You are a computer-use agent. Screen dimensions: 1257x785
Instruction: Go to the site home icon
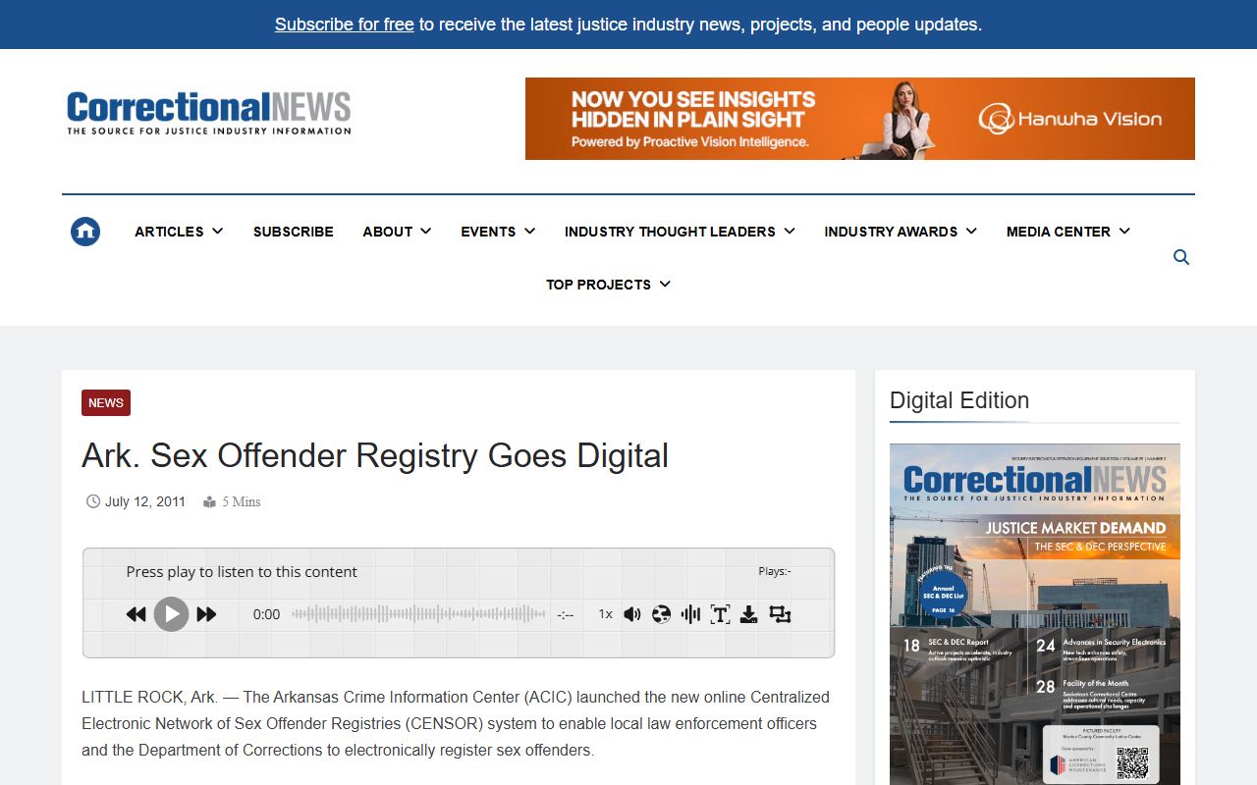[85, 232]
